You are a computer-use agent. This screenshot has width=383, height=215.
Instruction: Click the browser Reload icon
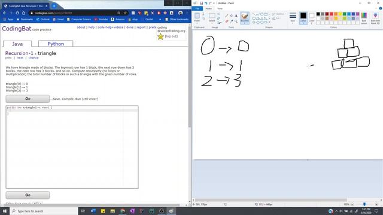pos(17,13)
